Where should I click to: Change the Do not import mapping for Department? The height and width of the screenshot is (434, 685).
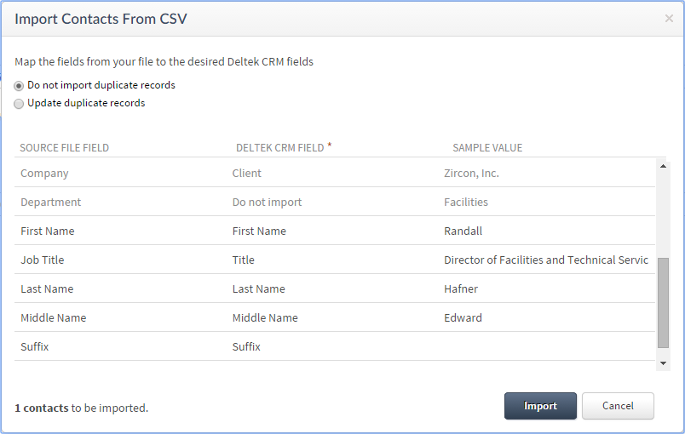point(267,203)
